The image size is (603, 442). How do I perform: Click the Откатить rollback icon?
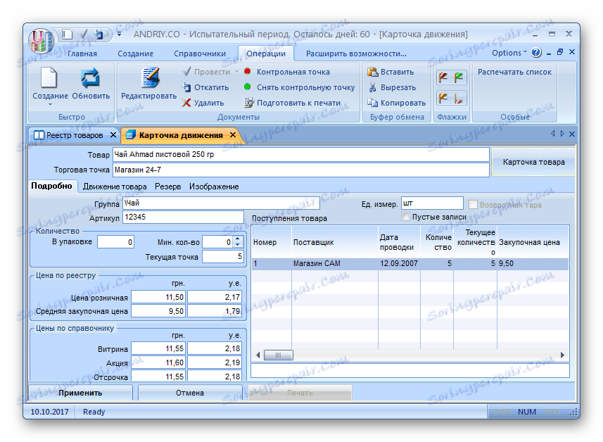tap(187, 87)
